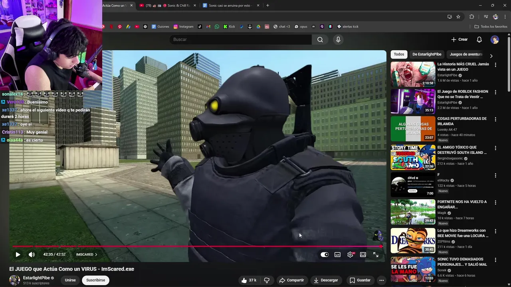
Task: Open the alertas kick bookmark
Action: click(x=348, y=27)
